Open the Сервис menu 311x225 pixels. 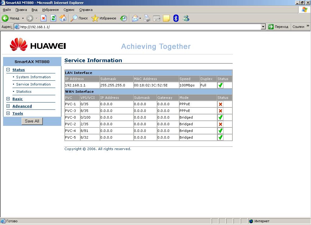point(69,10)
